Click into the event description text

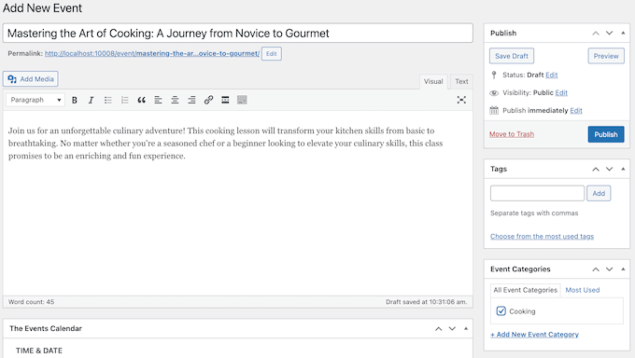[x=226, y=144]
